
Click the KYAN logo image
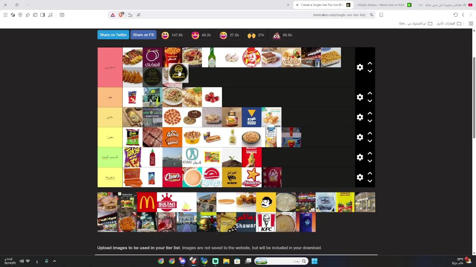pyautogui.click(x=192, y=157)
